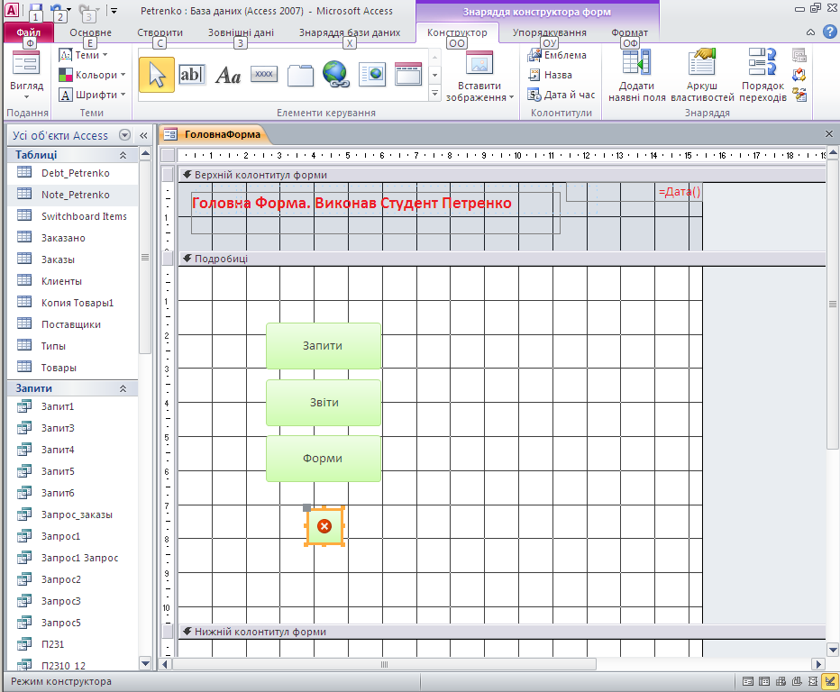Open the Зовнішні дані tab
840x692 pixels.
241,32
